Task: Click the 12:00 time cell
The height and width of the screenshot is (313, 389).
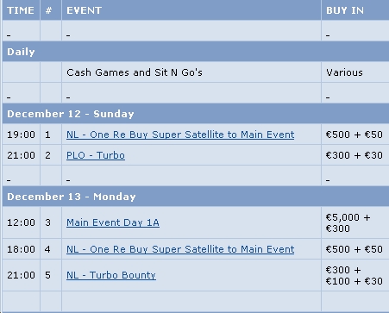Action: 21,222
